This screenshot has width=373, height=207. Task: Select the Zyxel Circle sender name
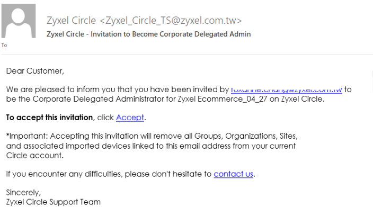click(x=71, y=21)
